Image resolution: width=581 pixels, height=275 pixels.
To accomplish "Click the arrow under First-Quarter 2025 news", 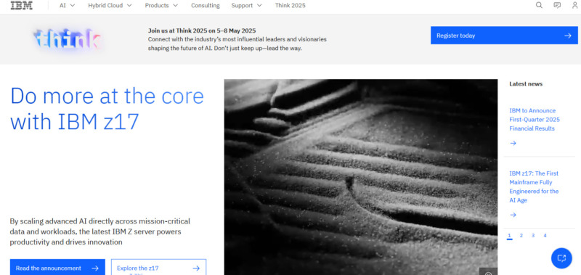I will [x=513, y=143].
